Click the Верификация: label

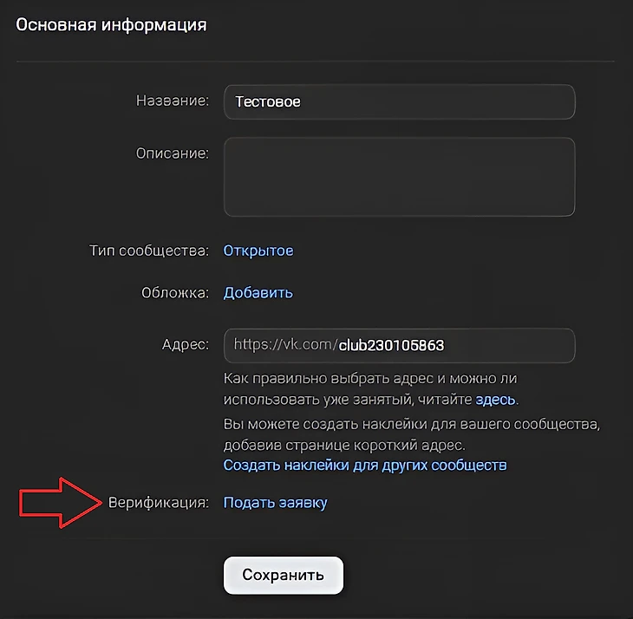tap(159, 502)
